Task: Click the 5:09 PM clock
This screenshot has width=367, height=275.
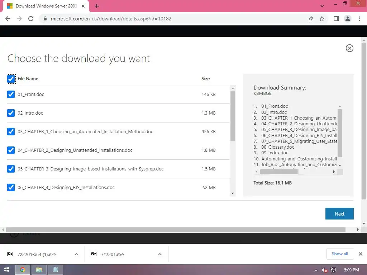Action: coord(351,270)
